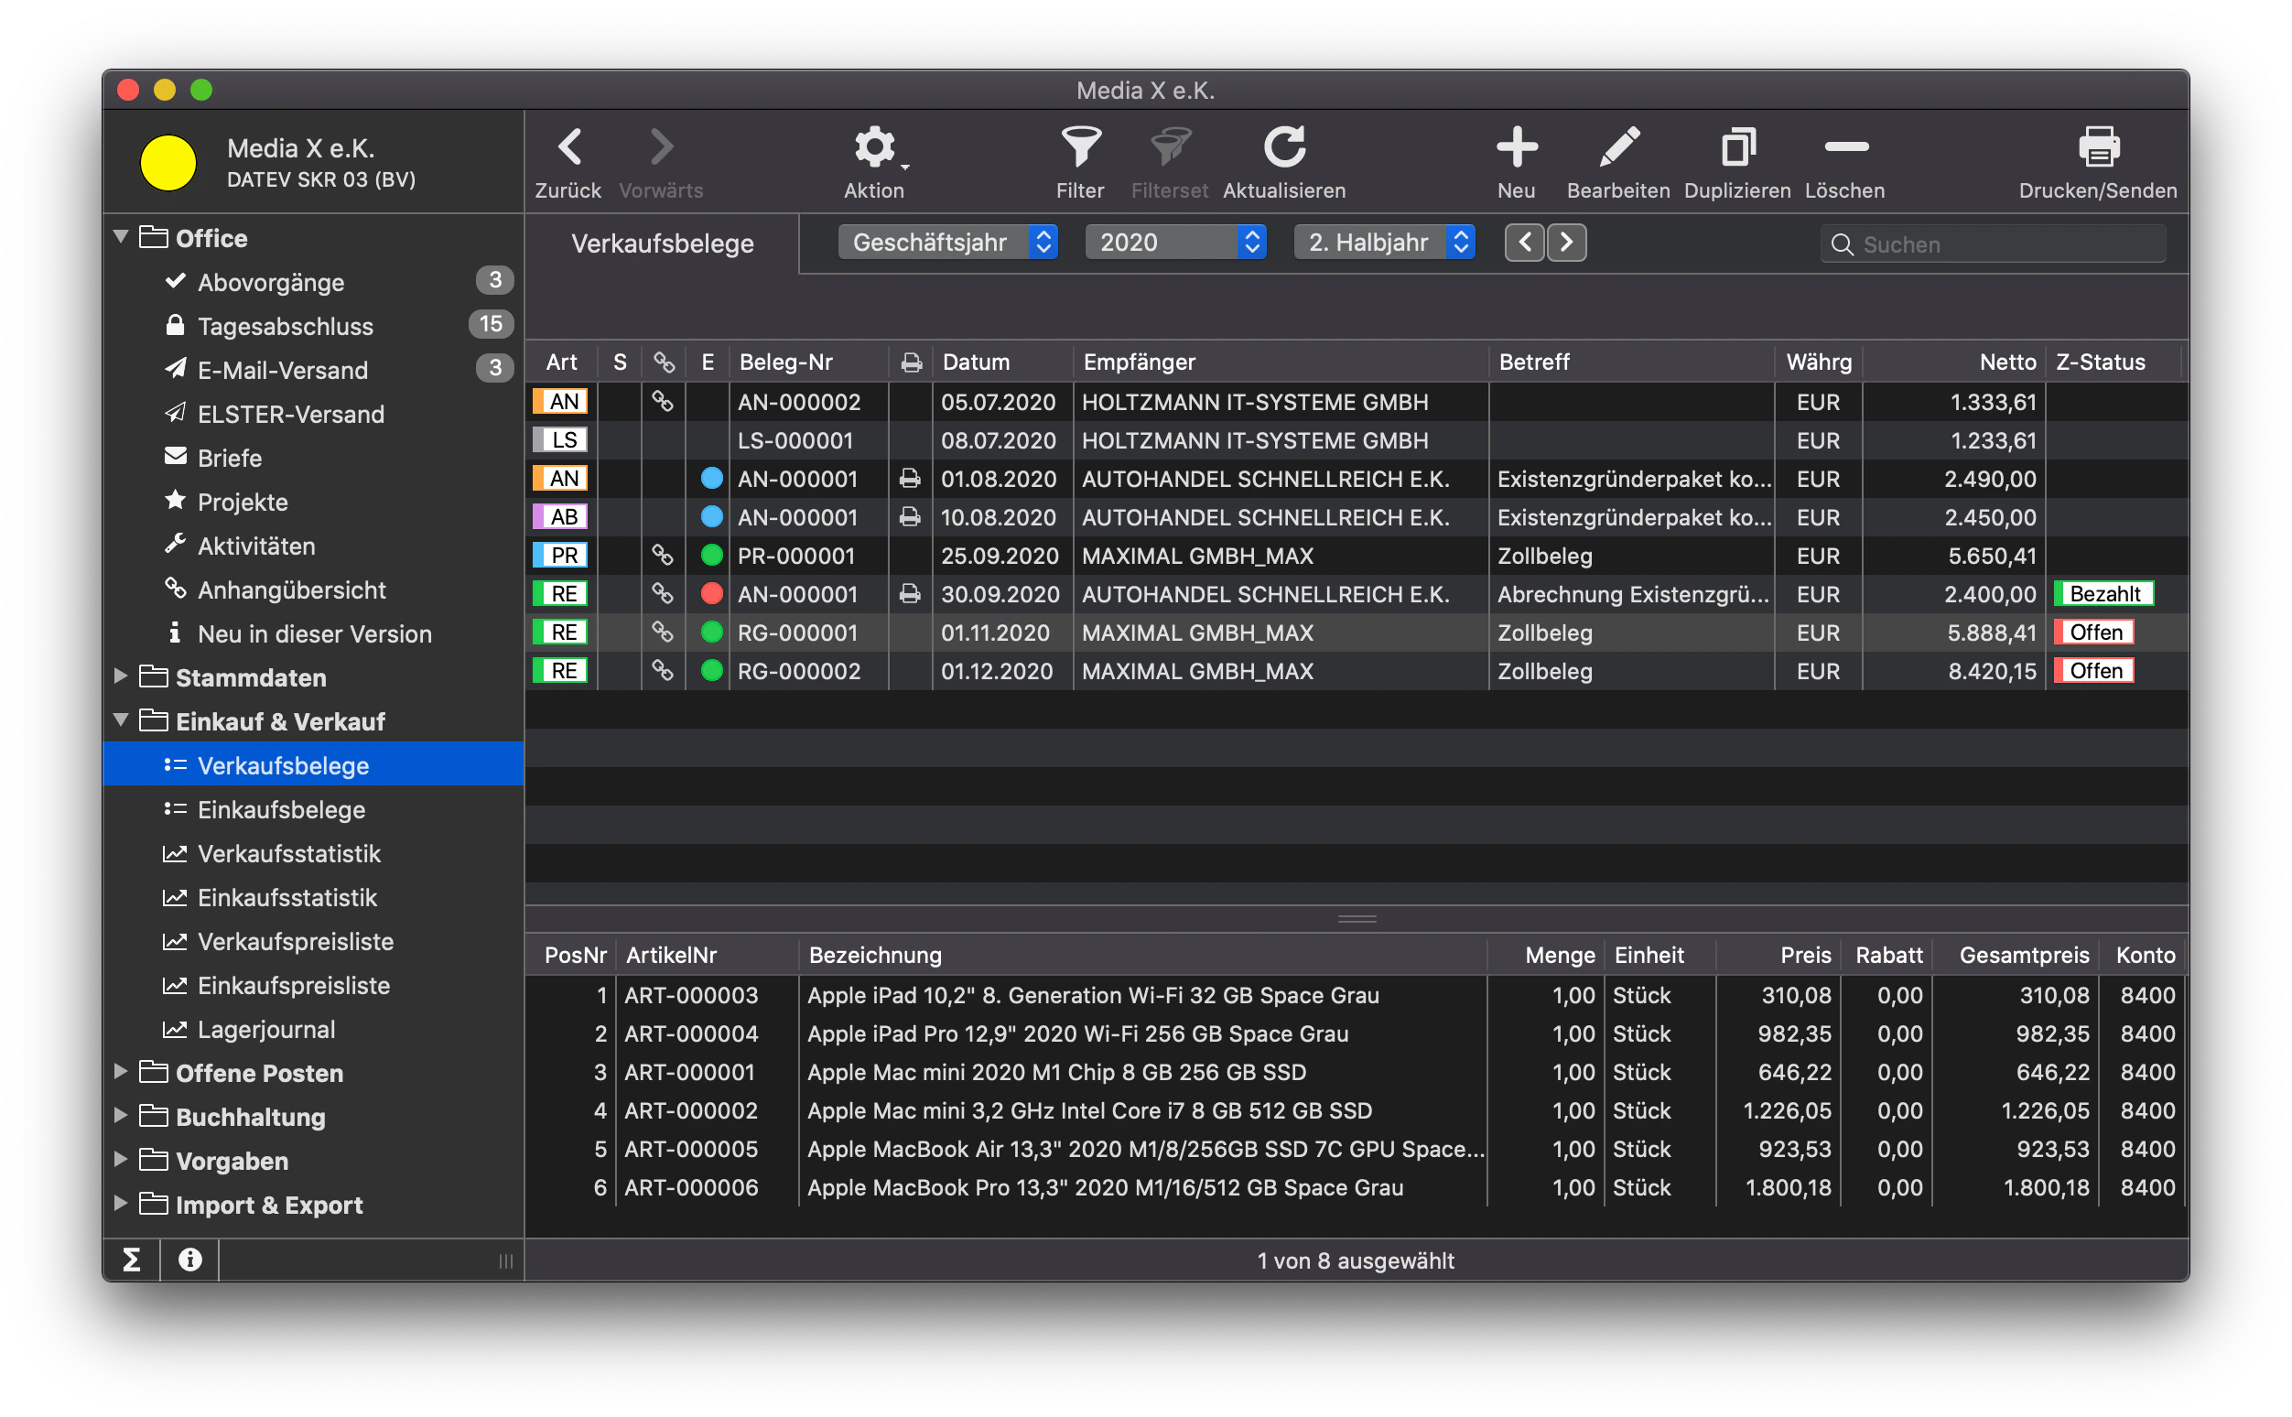Click the sum sigma icon in status bar
Image resolution: width=2292 pixels, height=1417 pixels.
click(x=132, y=1259)
